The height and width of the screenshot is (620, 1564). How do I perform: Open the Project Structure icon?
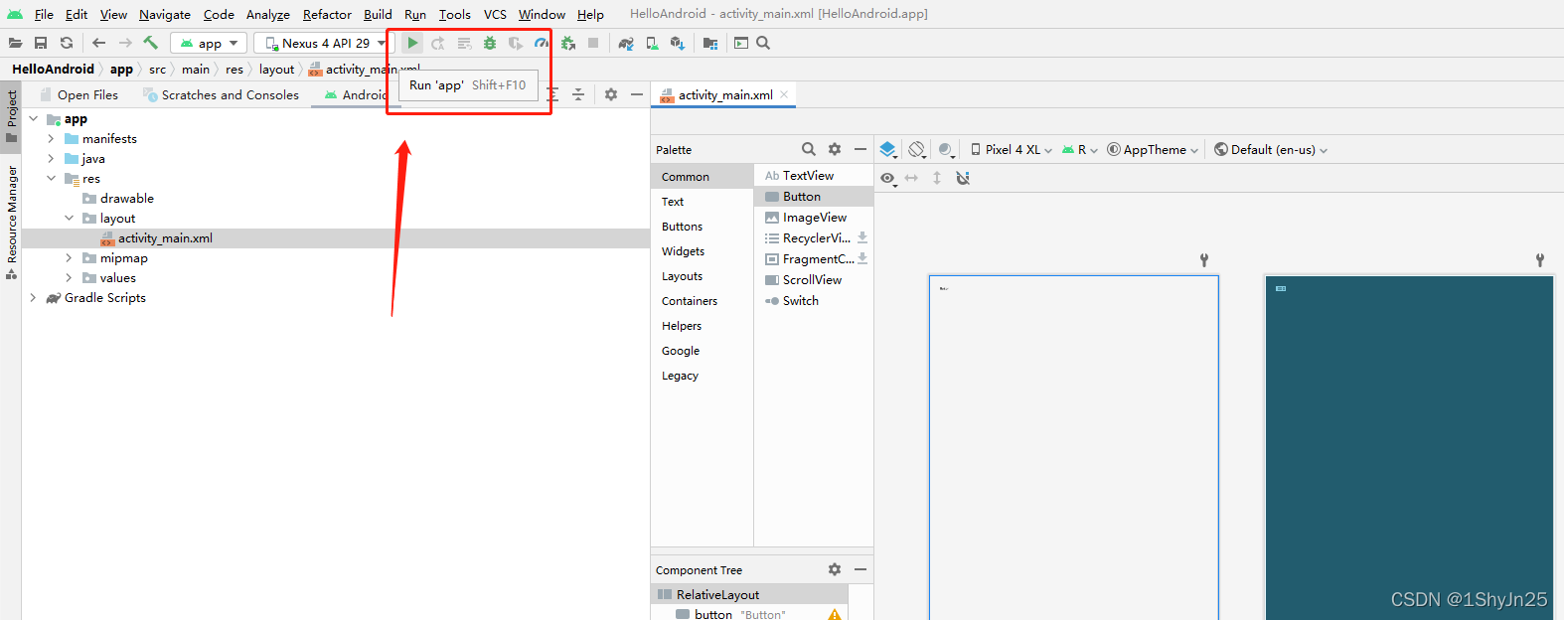[x=710, y=43]
